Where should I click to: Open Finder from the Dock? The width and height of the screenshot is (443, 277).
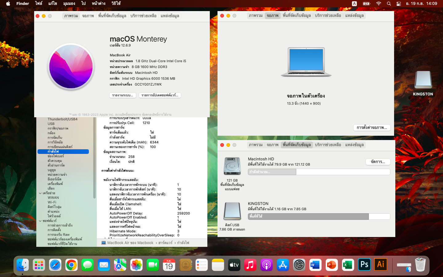point(23,265)
